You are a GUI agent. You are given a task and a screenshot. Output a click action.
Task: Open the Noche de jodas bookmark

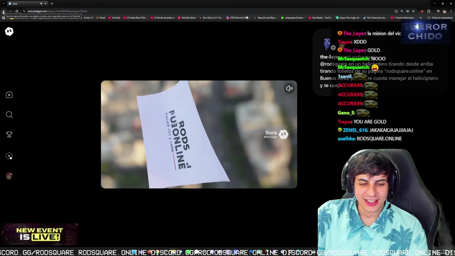tap(162, 18)
